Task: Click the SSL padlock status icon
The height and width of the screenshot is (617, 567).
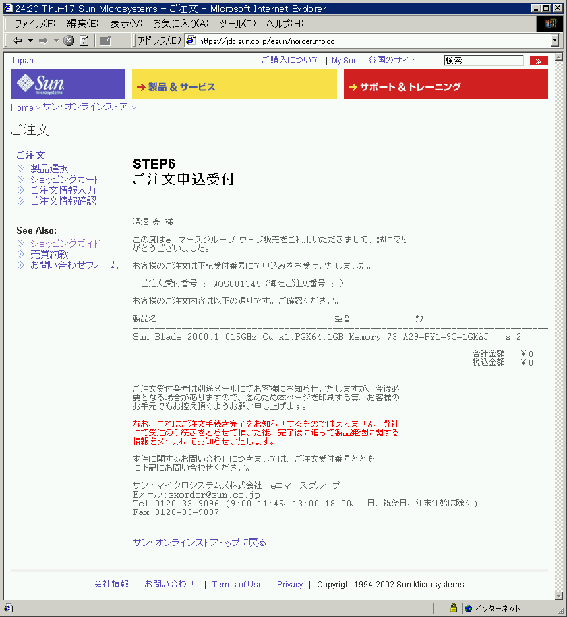Action: pos(454,608)
